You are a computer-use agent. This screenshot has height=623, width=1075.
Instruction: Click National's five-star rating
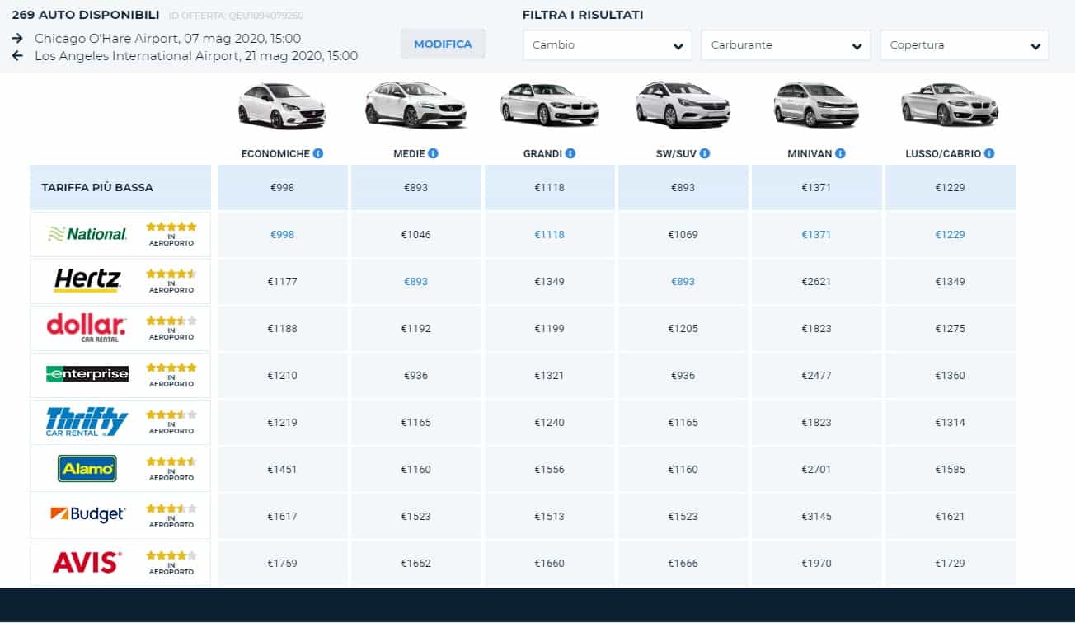[x=171, y=227]
